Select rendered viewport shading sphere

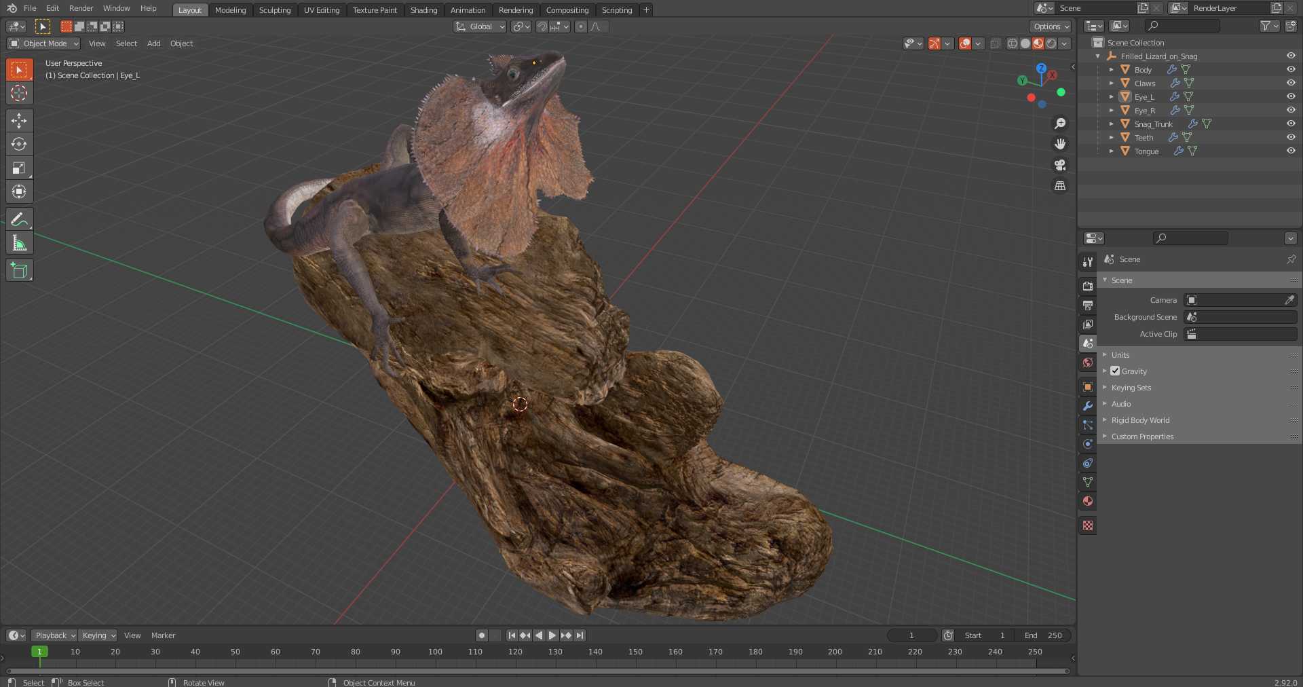click(1051, 43)
